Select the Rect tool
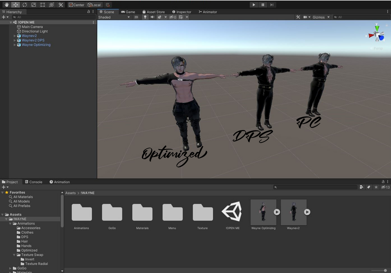 tap(42, 5)
